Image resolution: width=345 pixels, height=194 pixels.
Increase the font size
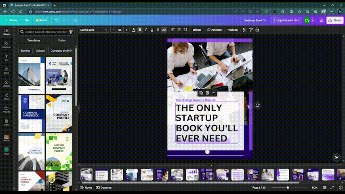[x=126, y=30]
